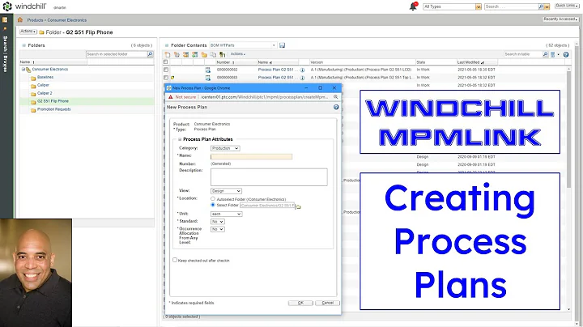Click the New Folder toolbar icon
The image size is (583, 327).
click(204, 54)
